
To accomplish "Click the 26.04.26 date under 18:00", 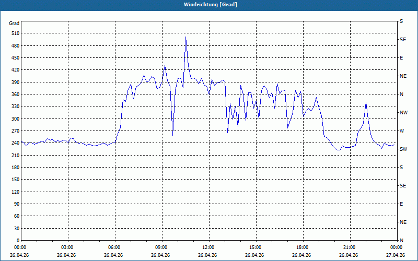I will (x=301, y=255).
